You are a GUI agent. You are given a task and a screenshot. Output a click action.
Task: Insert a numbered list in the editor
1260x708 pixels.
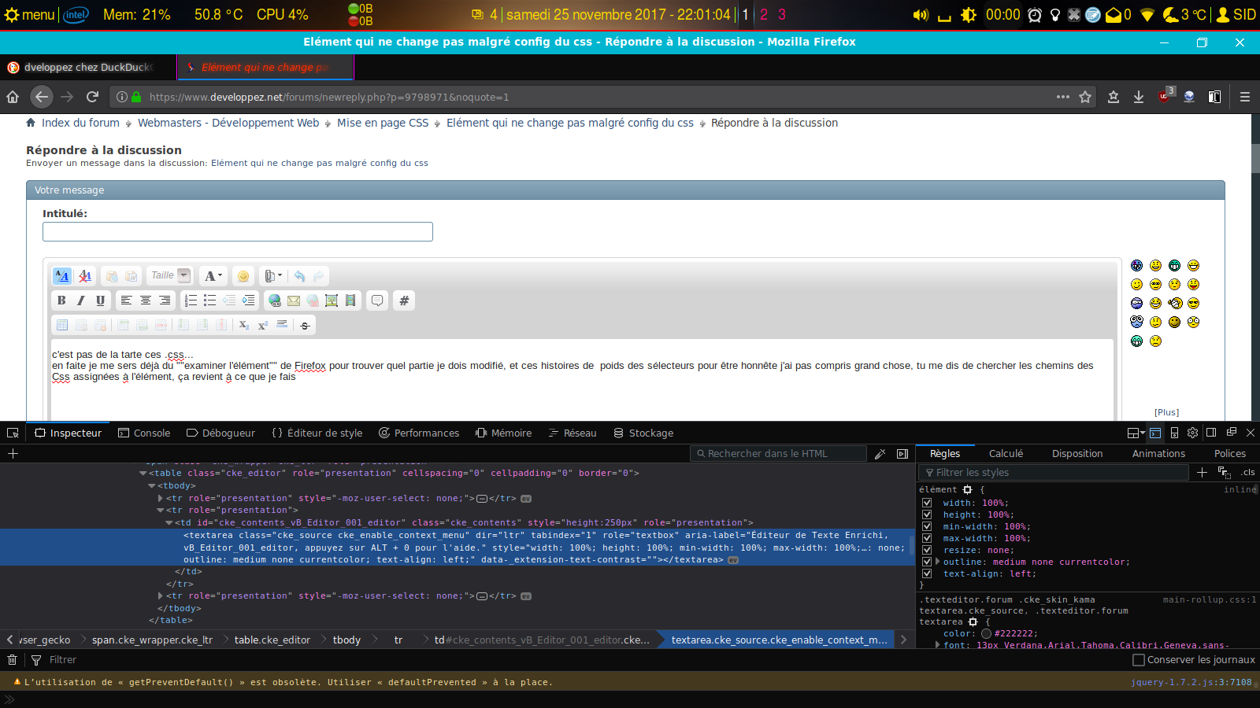click(x=191, y=301)
